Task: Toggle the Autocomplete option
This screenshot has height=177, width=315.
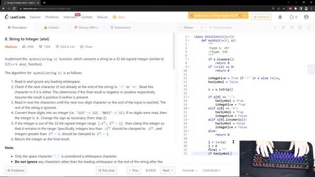Action: (220, 28)
